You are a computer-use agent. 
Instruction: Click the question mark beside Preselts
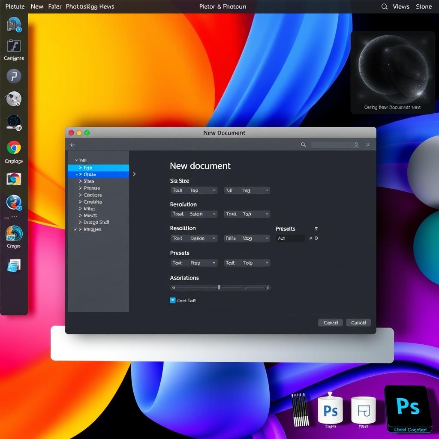click(316, 229)
